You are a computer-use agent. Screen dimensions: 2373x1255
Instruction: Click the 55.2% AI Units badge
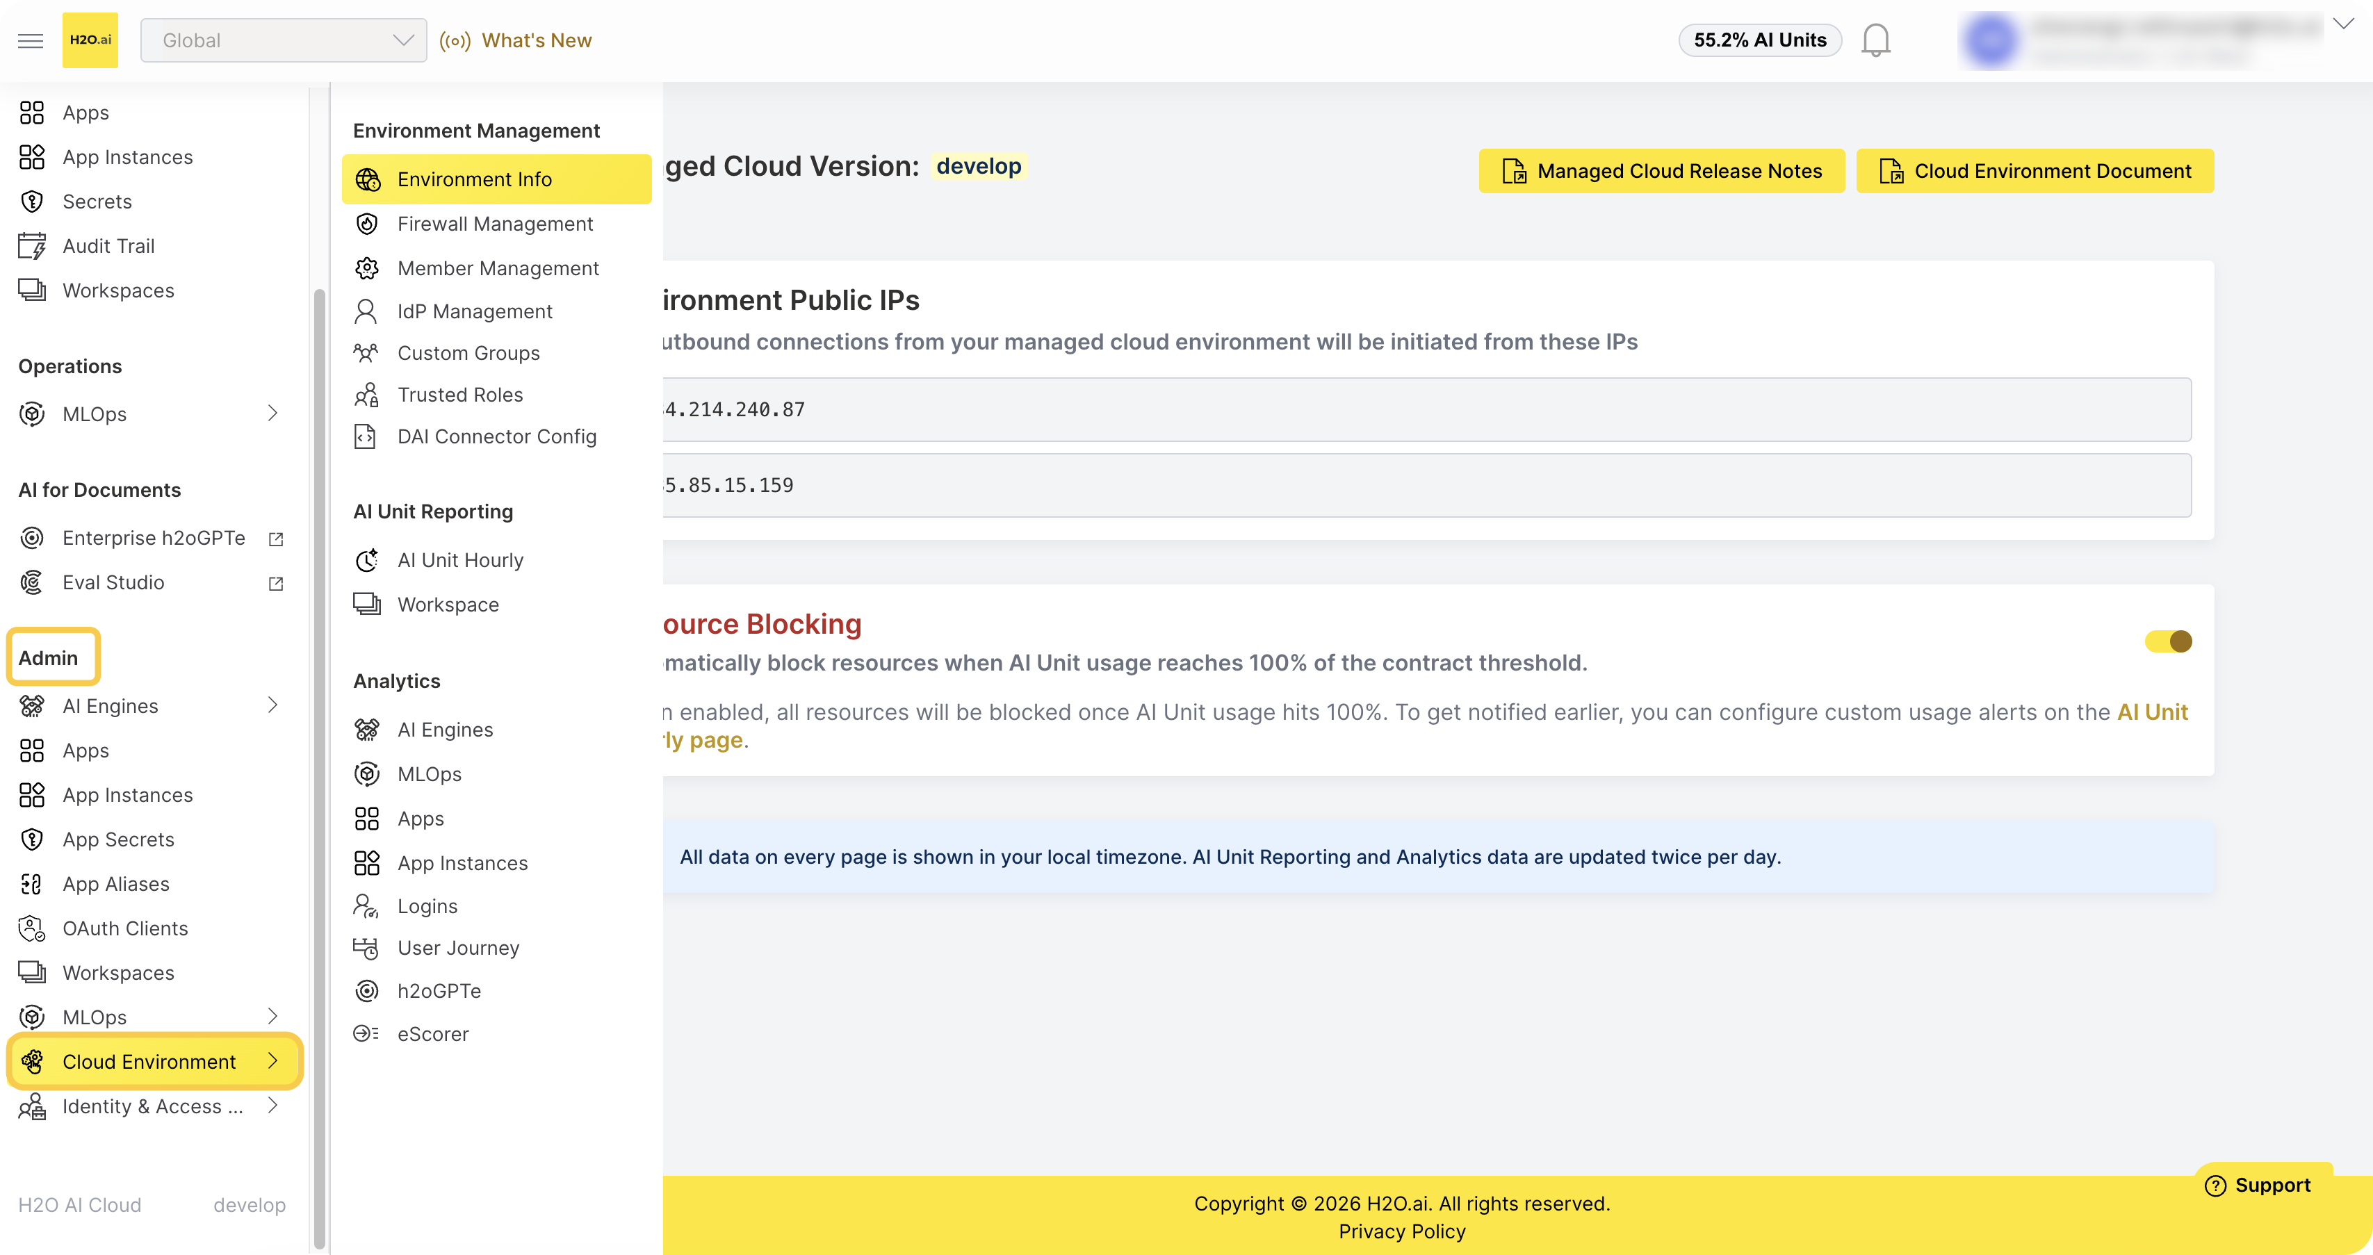click(x=1759, y=40)
